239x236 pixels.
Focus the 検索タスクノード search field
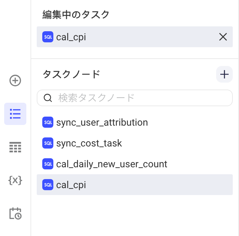135,98
